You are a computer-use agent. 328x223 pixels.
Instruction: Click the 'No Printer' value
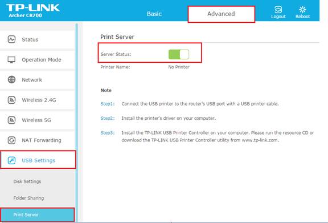(x=179, y=67)
